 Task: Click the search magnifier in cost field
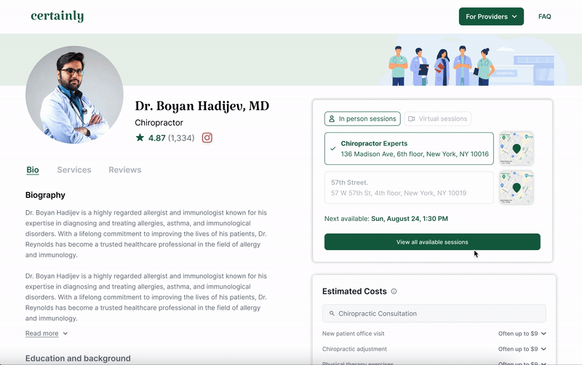pyautogui.click(x=332, y=313)
